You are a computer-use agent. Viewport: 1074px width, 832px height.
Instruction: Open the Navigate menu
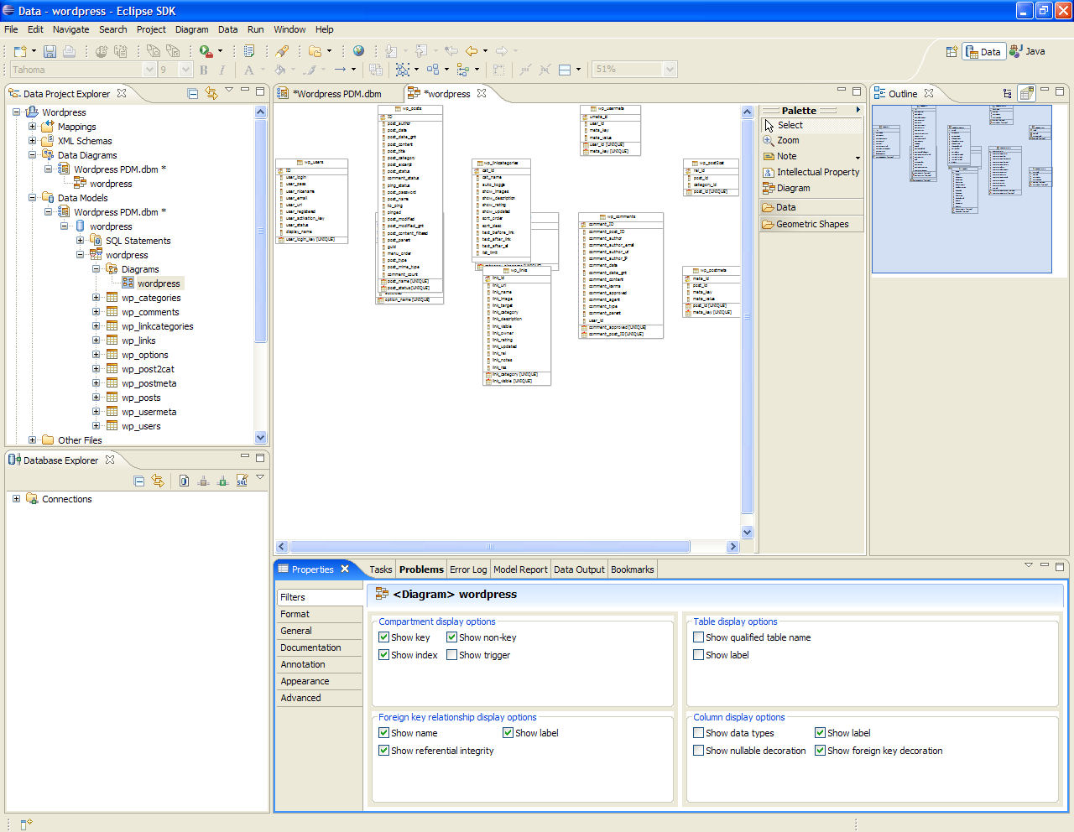point(70,29)
